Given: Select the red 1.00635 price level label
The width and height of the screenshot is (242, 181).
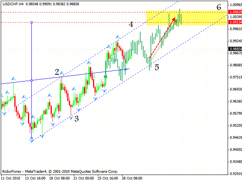Looking at the screenshot, I should tap(236, 12).
